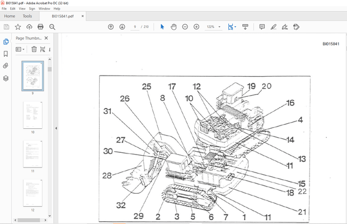Click the read mode scrolling icon
The image size is (347, 224).
pos(245,27)
